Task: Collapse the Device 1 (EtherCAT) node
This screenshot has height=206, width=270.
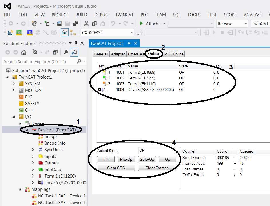Action: click(27, 130)
